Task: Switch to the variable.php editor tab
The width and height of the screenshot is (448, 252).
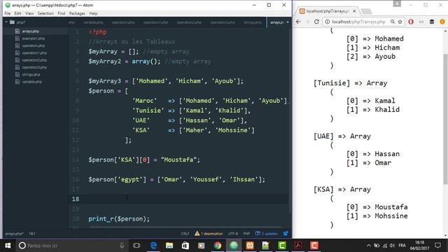Action: click(x=93, y=22)
